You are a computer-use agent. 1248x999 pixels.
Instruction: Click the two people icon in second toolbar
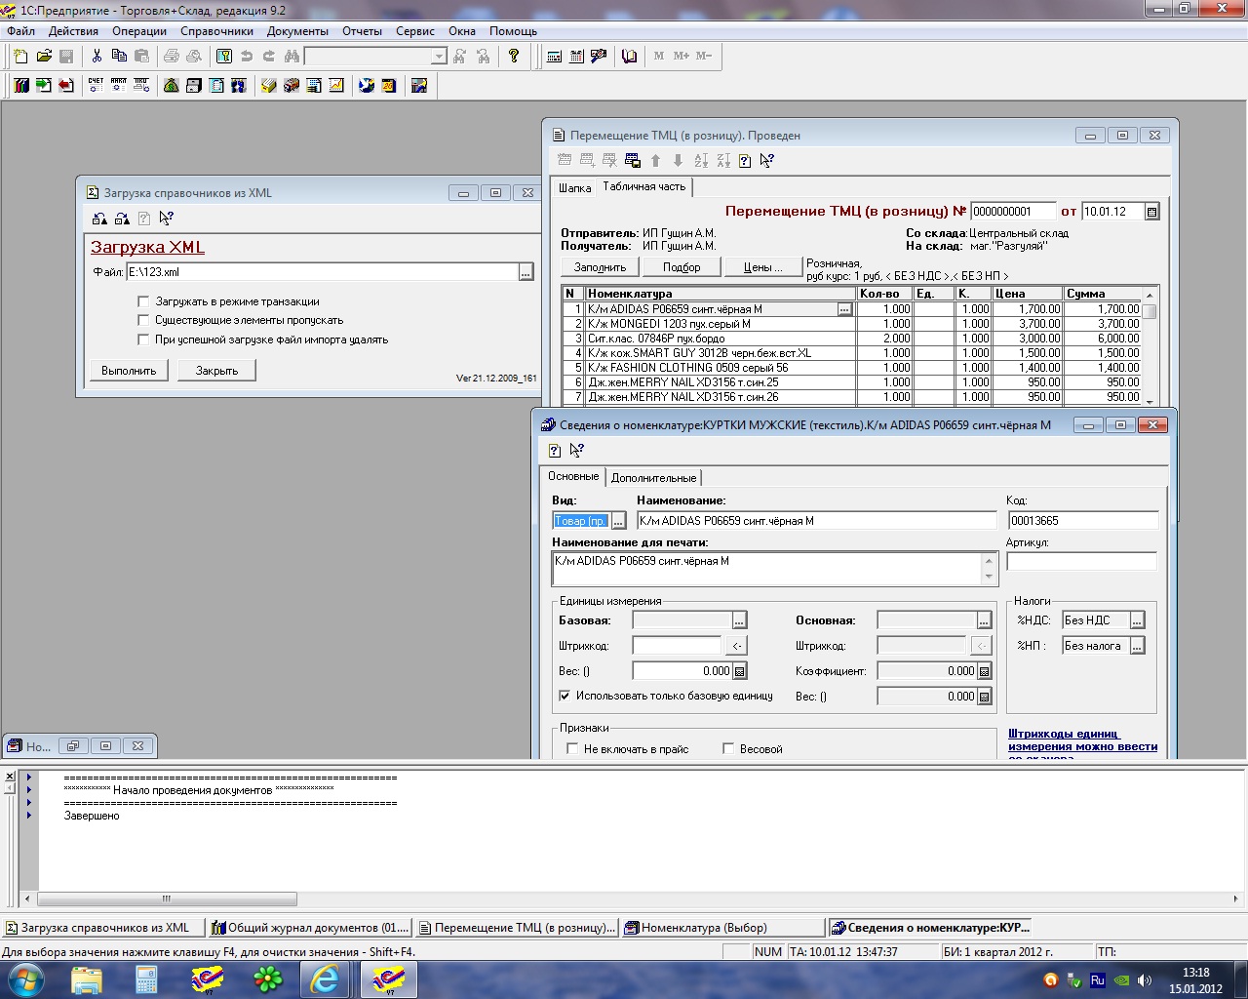(x=238, y=86)
